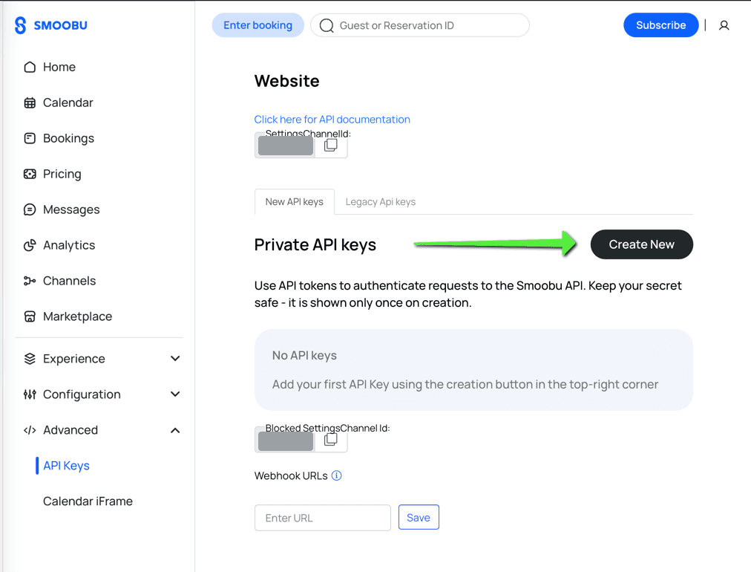751x572 pixels.
Task: Open the Messages menu item
Action: click(x=71, y=209)
